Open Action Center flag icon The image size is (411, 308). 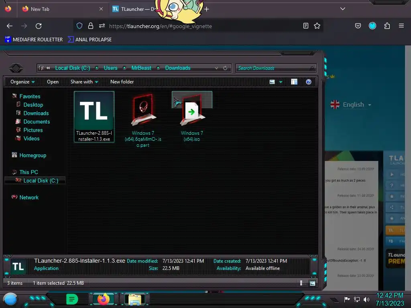click(347, 299)
